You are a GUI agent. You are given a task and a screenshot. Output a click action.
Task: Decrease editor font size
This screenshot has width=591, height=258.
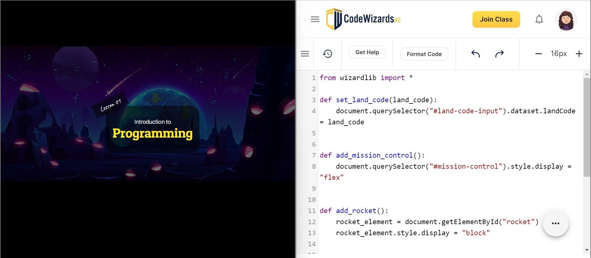click(538, 54)
